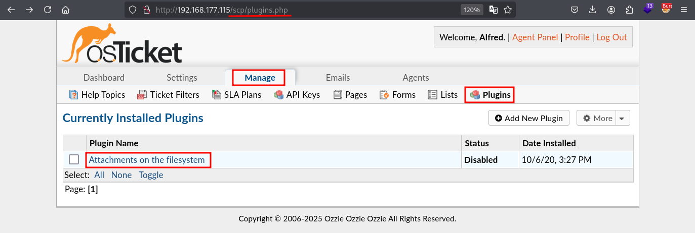Image resolution: width=695 pixels, height=233 pixels.
Task: Click the Log Out link
Action: pyautogui.click(x=611, y=37)
